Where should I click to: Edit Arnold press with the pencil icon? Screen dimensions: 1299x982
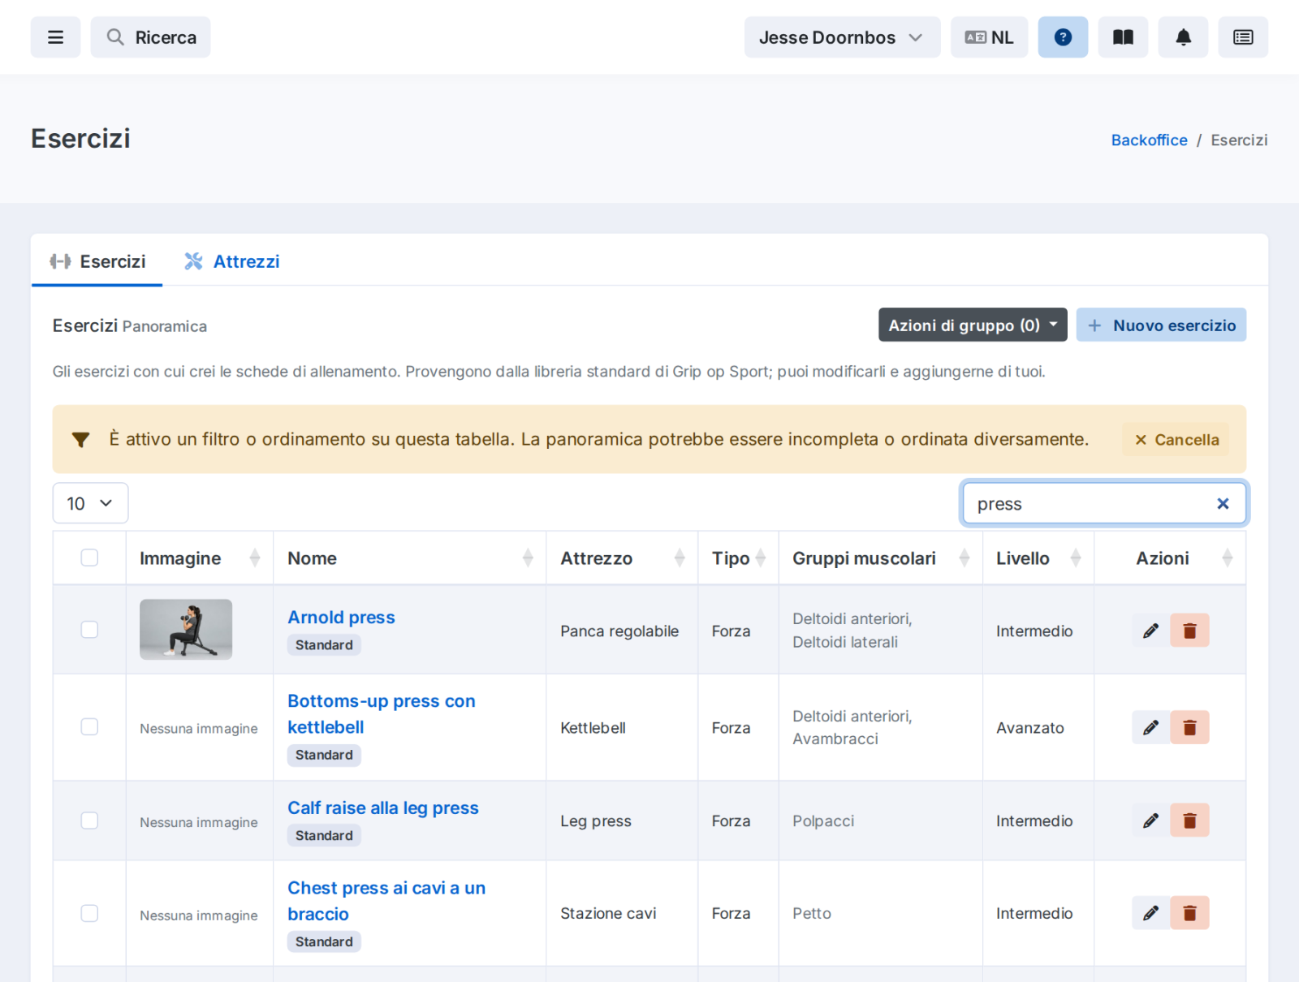[1150, 631]
